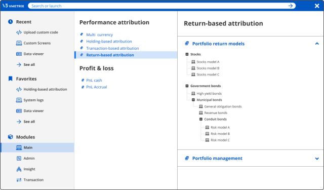Collapse the Stocks tree node
The height and width of the screenshot is (190, 324).
187,54
